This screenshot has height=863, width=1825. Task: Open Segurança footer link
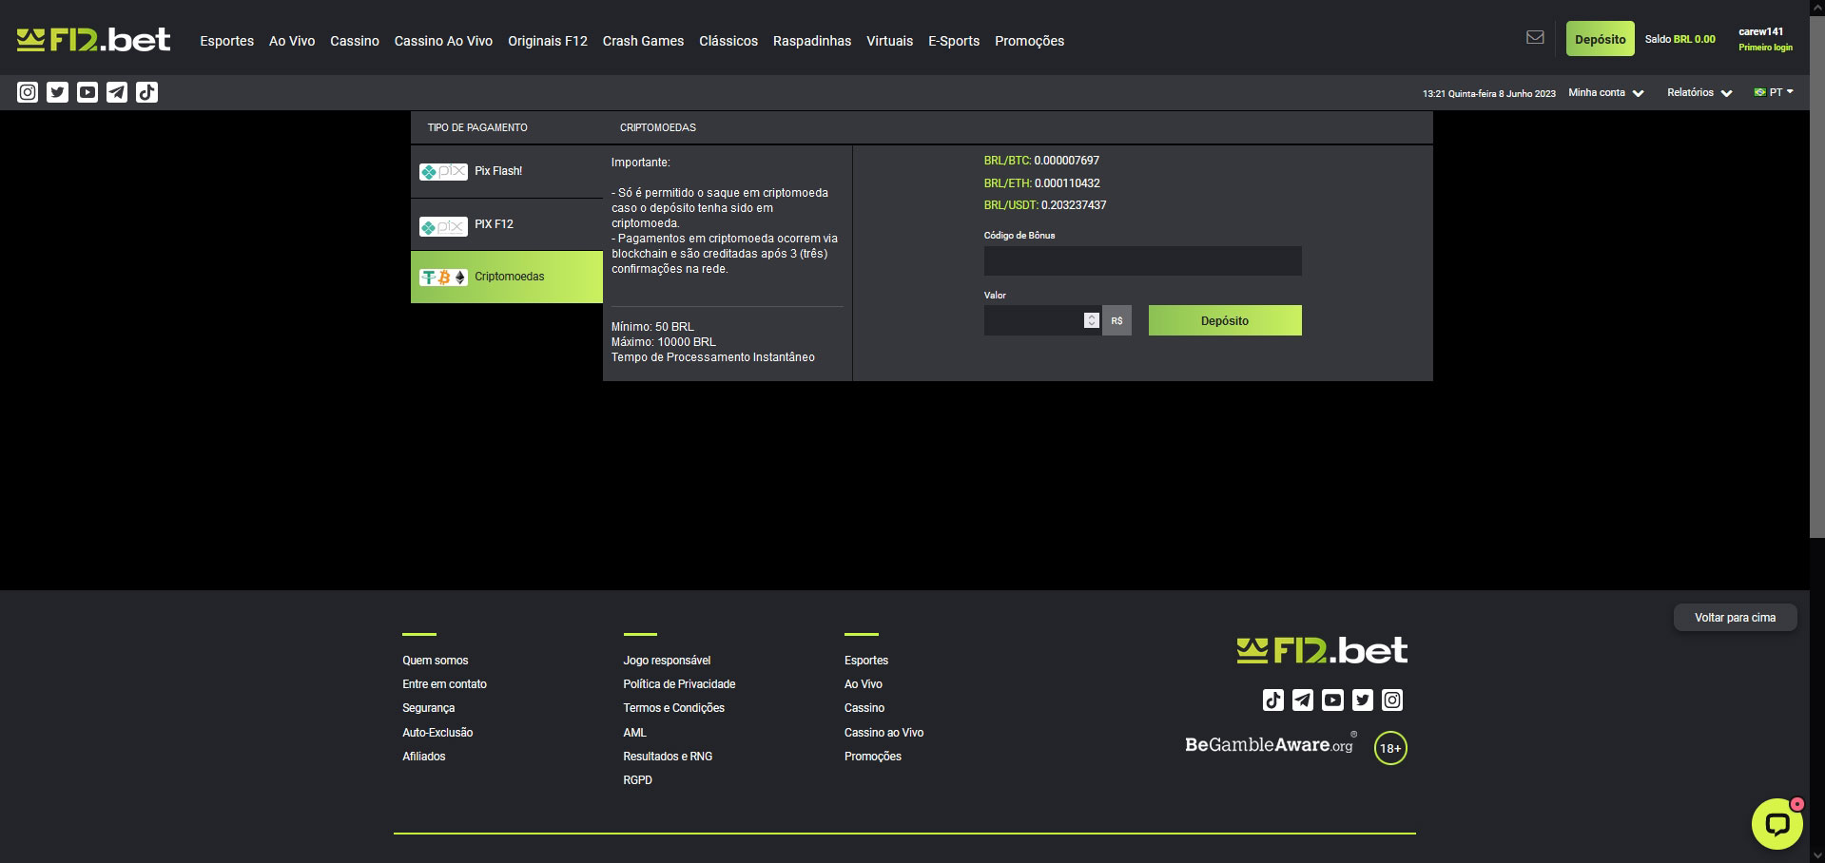pos(428,708)
